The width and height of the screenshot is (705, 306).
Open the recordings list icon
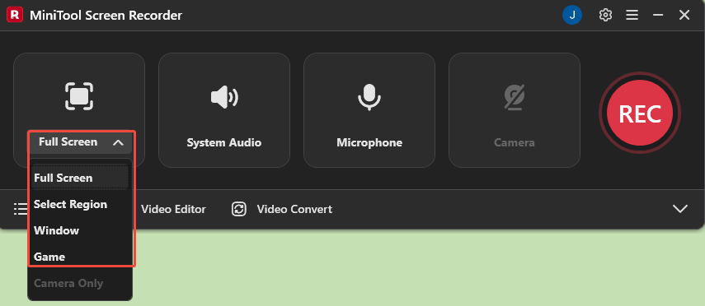pos(21,209)
